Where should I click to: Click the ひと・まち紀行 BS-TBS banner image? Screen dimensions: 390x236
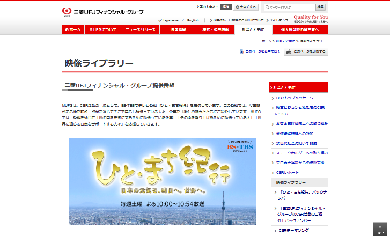point(163,181)
